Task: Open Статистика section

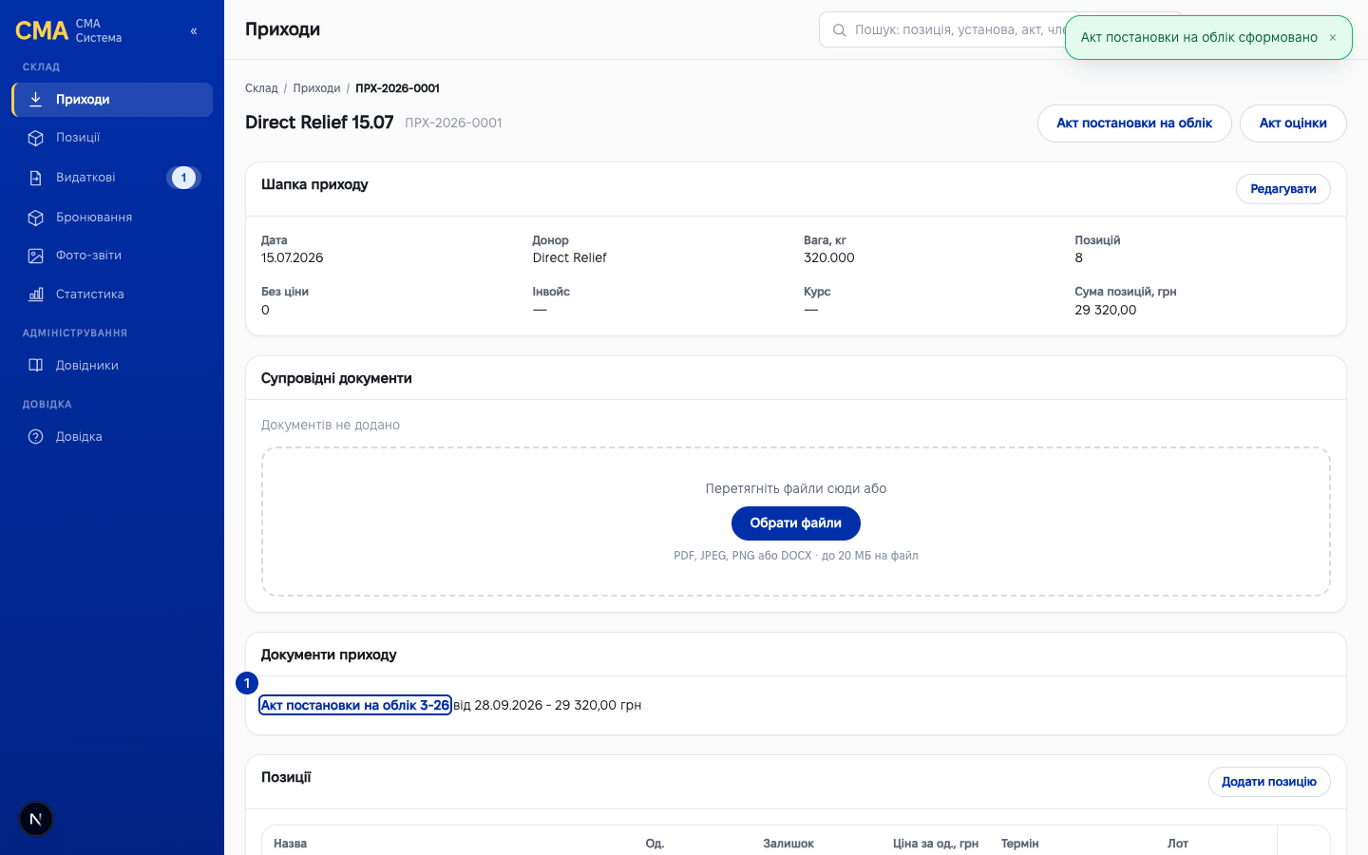Action: [112, 294]
